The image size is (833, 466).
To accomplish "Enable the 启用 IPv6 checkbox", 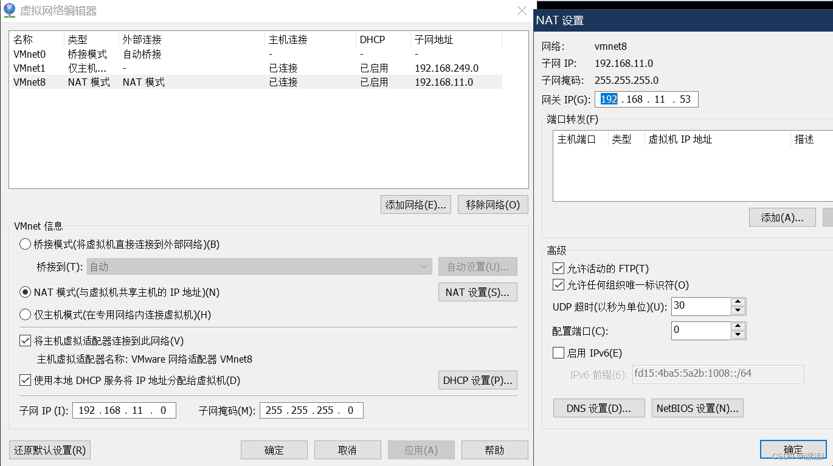I will tap(558, 352).
